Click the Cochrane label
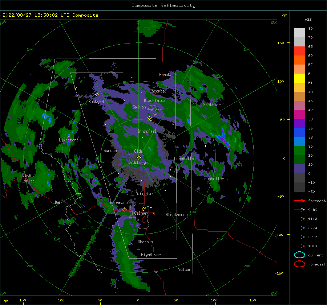This screenshot has width=327, height=305. pyautogui.click(x=119, y=203)
